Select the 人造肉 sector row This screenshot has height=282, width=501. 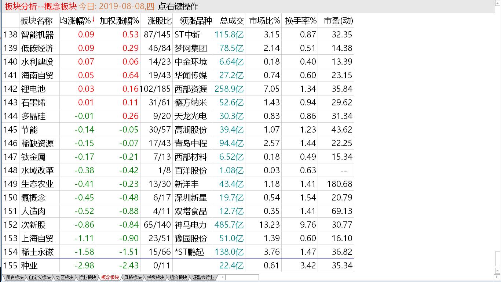pyautogui.click(x=178, y=211)
